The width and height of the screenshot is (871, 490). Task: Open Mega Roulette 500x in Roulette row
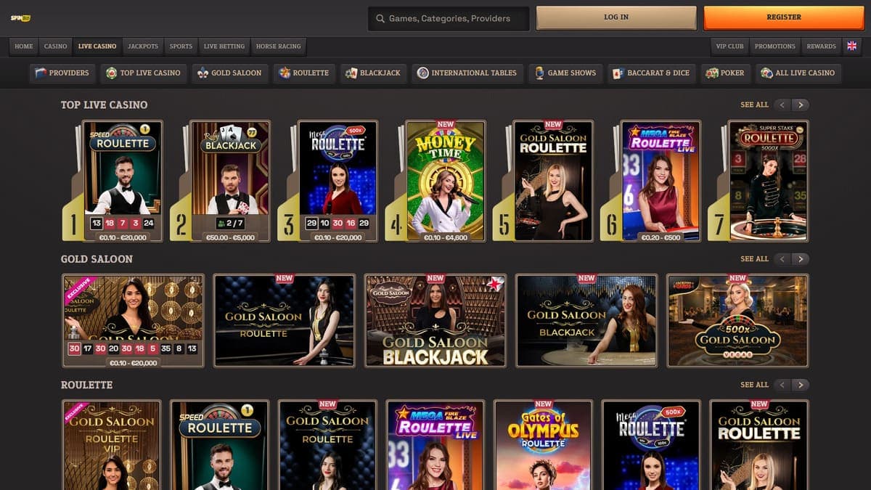651,445
